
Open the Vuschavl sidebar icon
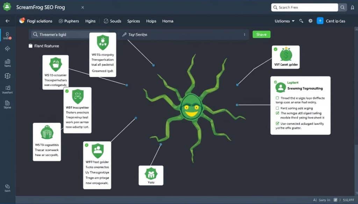pos(7,90)
